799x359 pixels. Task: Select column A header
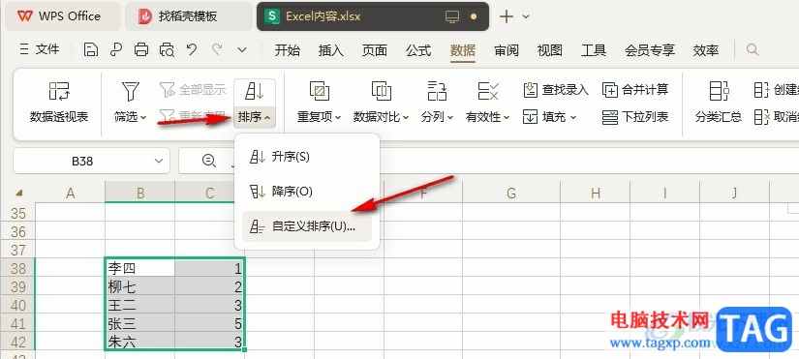[x=71, y=193]
